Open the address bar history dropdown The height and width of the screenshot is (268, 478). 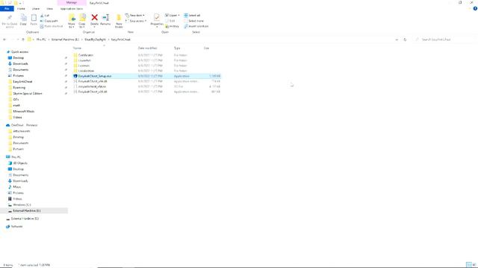(x=397, y=39)
